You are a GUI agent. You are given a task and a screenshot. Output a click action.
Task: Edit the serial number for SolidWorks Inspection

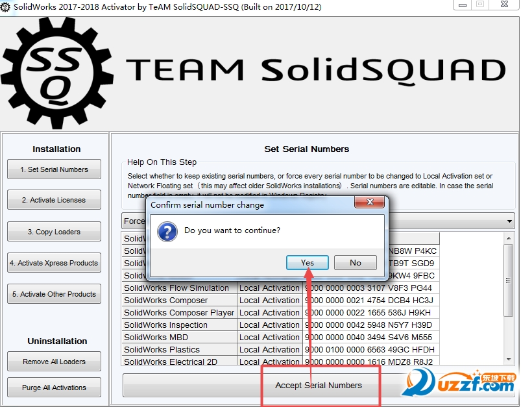point(371,325)
